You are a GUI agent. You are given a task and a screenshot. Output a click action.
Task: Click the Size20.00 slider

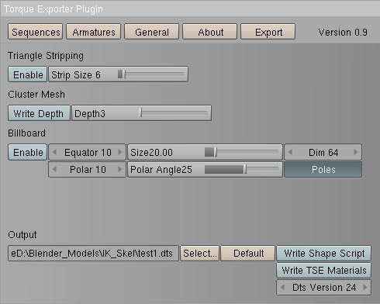[x=205, y=152]
